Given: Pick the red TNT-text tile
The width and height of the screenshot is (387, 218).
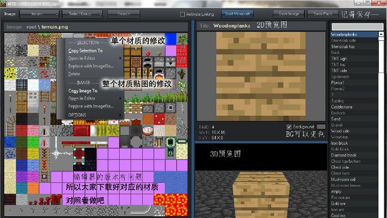Looking at the screenshot, I should [x=182, y=56].
